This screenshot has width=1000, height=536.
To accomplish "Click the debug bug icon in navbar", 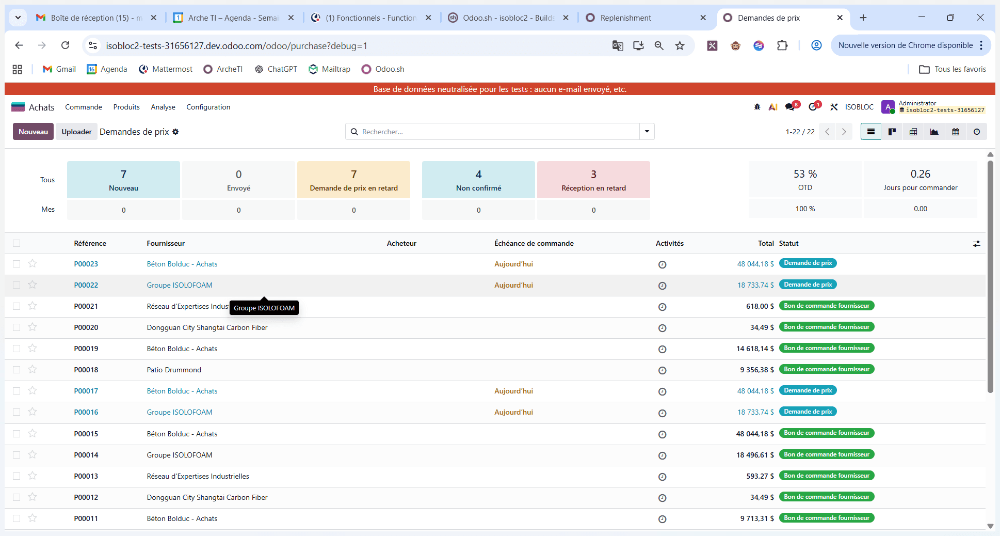I will tap(757, 107).
